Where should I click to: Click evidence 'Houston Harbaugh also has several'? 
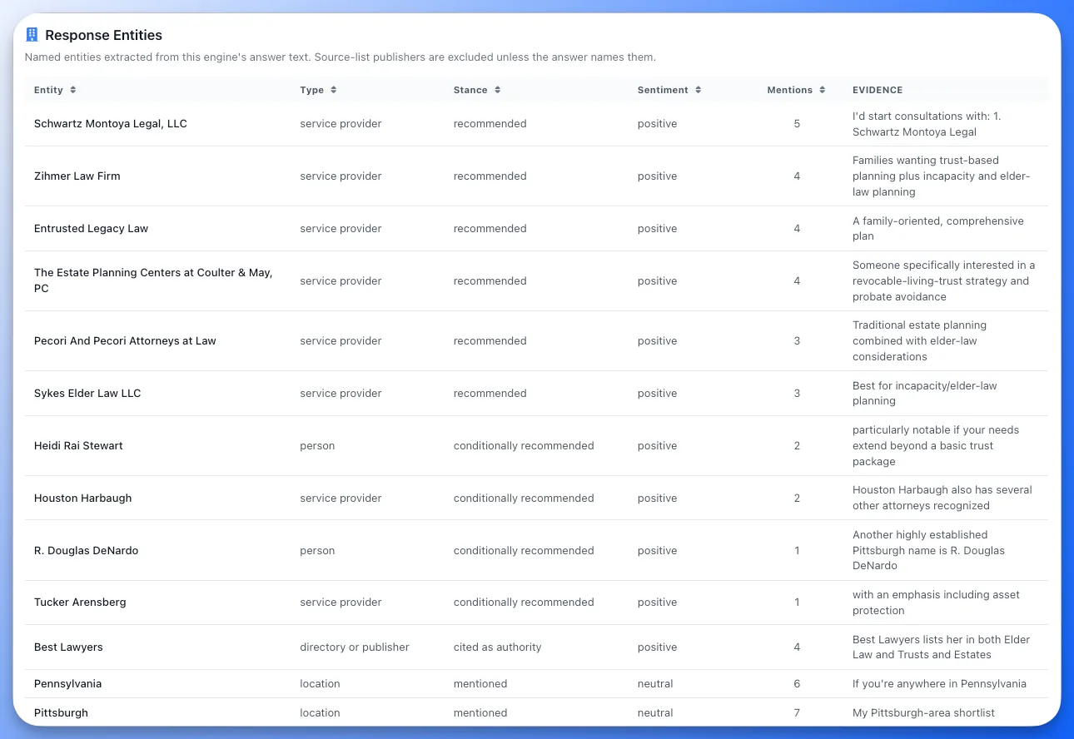[x=942, y=498]
